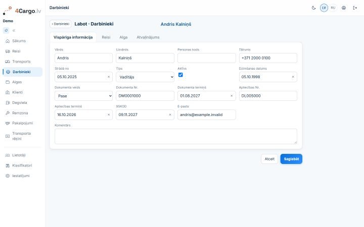This screenshot has width=364, height=227.
Task: Open the 4Cargo.lv logo home link
Action: tap(22, 11)
